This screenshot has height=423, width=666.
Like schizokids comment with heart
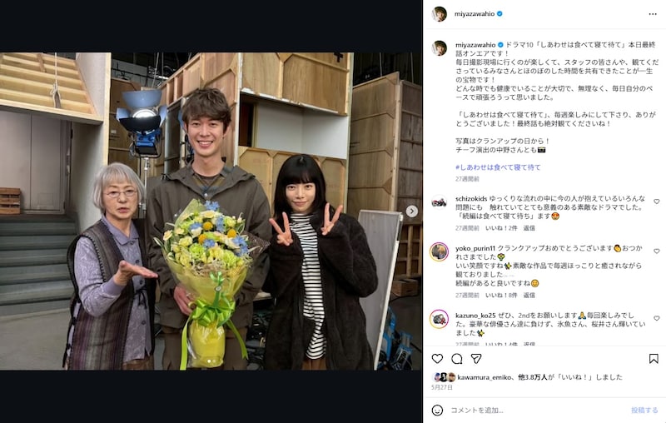[657, 202]
